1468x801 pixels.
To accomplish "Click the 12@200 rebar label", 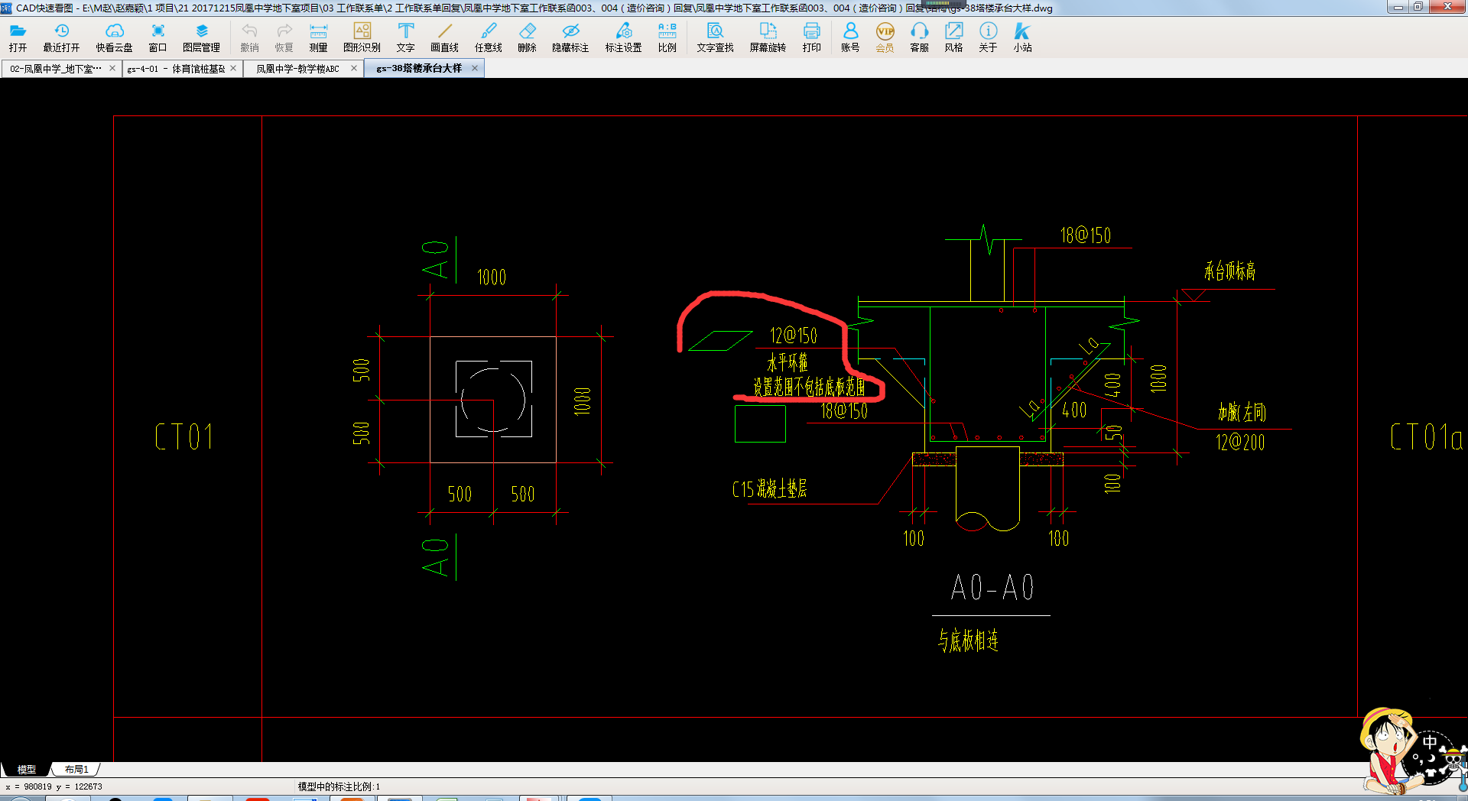I will [1240, 442].
